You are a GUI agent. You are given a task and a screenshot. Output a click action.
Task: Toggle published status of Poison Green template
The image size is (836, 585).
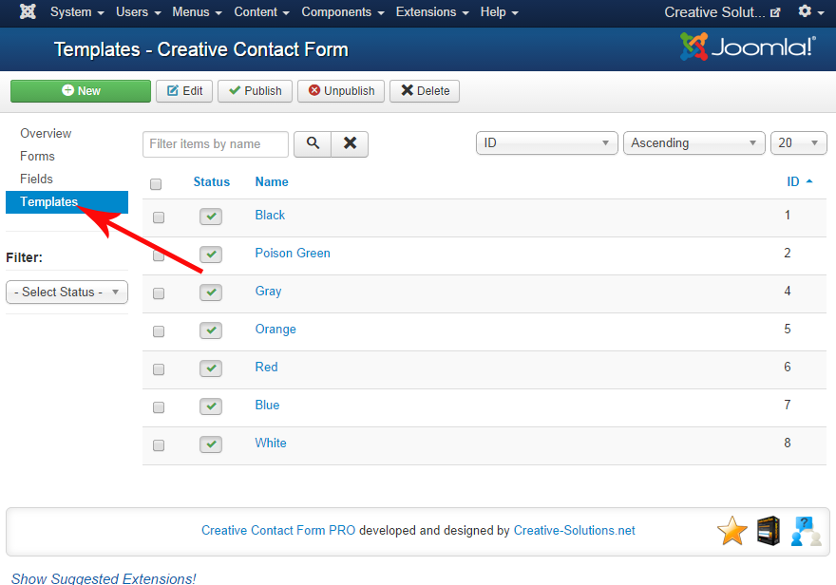coord(211,255)
